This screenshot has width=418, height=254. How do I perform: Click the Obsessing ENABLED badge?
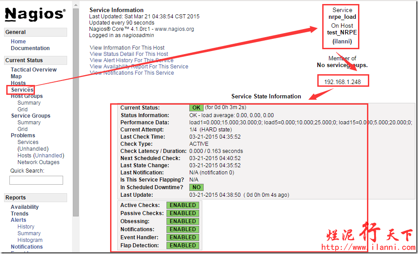[x=183, y=221]
